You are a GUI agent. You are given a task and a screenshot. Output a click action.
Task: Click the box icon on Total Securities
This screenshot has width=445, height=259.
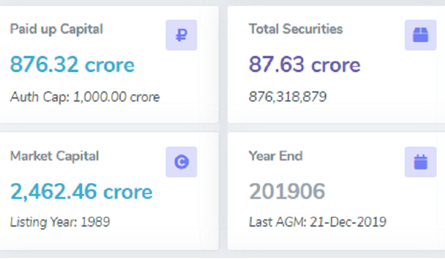pos(420,35)
